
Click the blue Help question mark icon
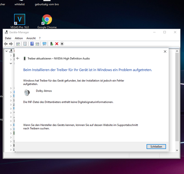coord(32,44)
